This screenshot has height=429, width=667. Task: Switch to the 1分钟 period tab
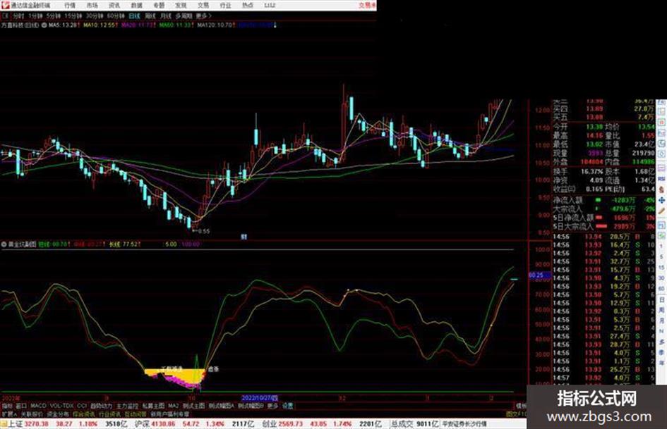click(36, 16)
